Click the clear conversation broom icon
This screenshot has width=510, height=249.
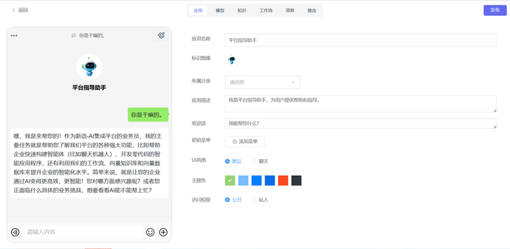[x=161, y=36]
